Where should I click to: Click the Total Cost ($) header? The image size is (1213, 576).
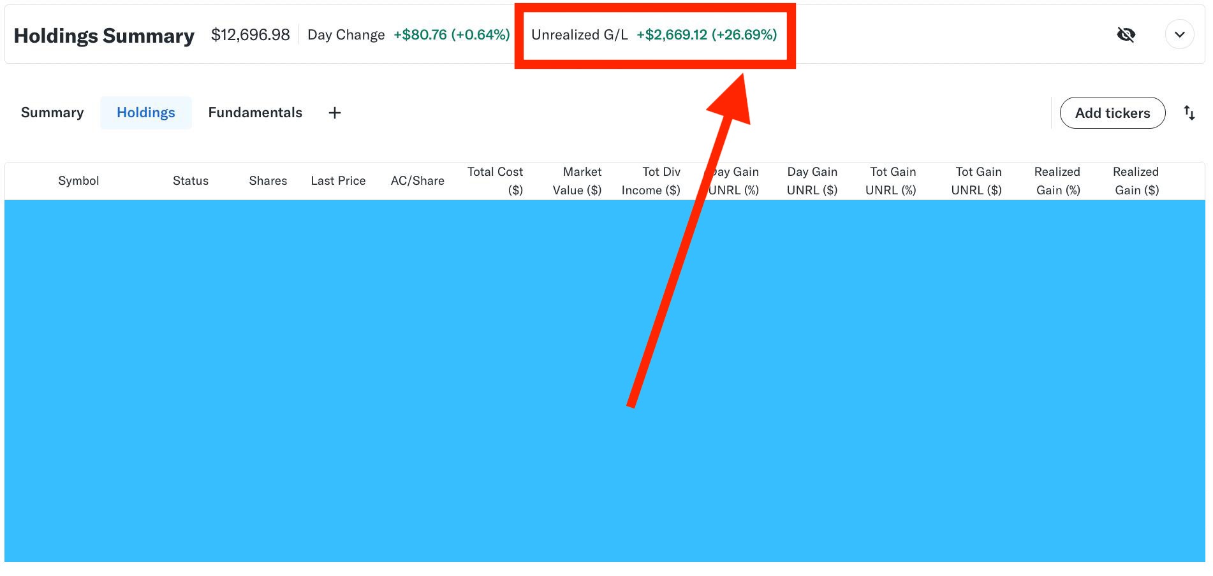495,181
